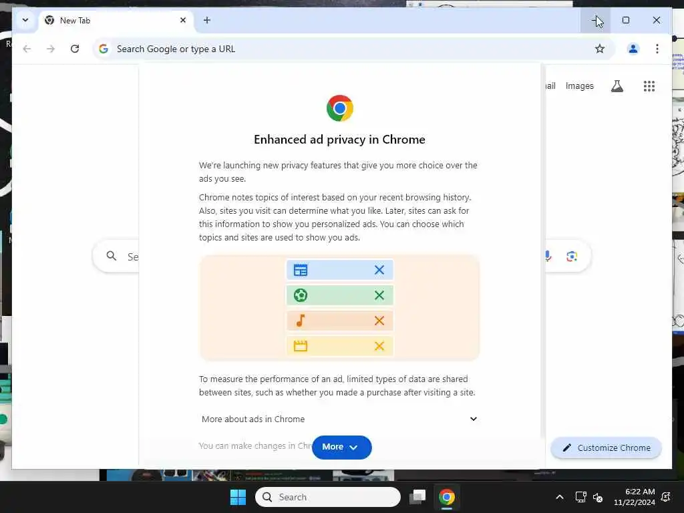Screen dimensions: 684x513
Task: Open the Chrome three-dot menu
Action: [657, 49]
